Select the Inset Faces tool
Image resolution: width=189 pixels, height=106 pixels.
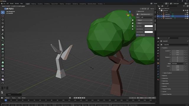coord(3,49)
